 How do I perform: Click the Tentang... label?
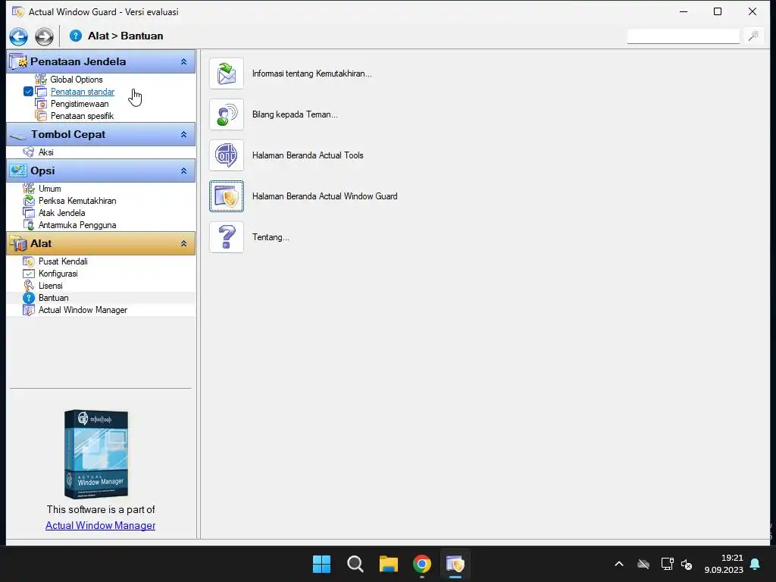(x=271, y=237)
